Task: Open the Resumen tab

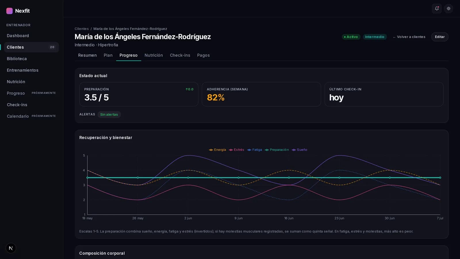Action: 87,55
